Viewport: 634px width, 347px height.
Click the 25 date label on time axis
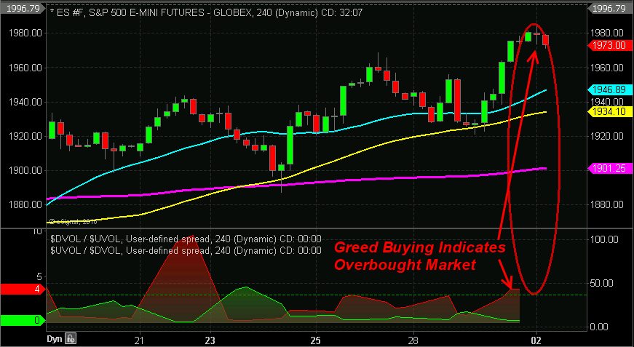316,339
